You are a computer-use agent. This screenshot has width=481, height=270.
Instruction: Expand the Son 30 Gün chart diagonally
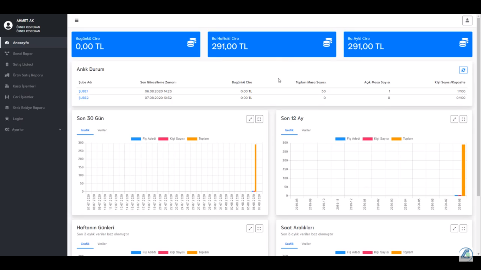click(250, 119)
